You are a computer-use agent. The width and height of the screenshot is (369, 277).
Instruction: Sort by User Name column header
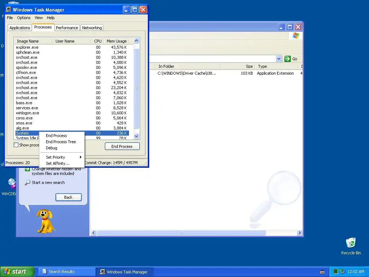(x=71, y=41)
